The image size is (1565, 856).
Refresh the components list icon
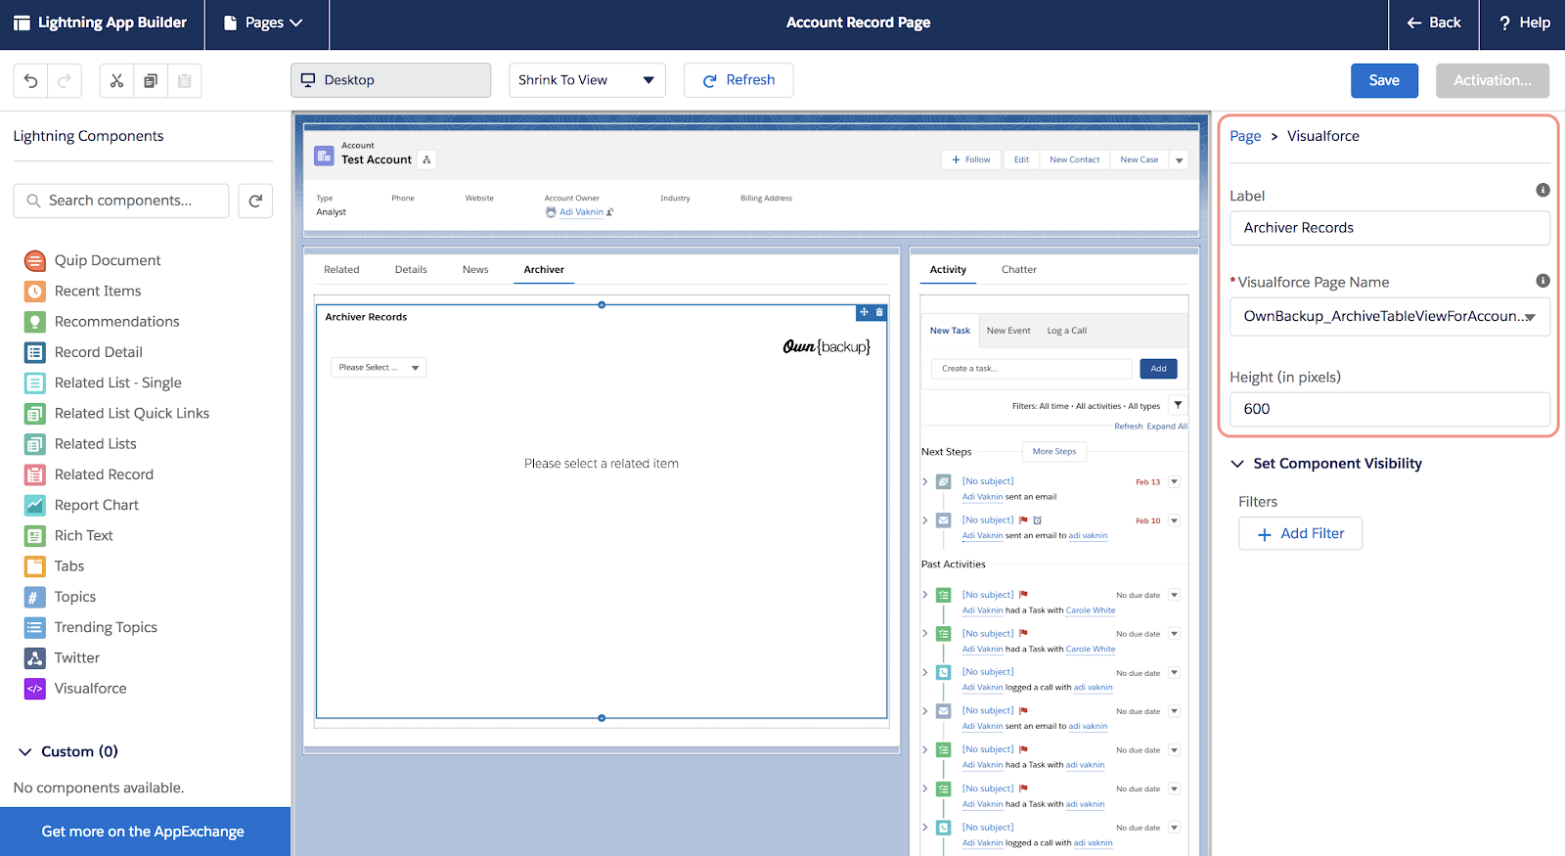click(255, 201)
